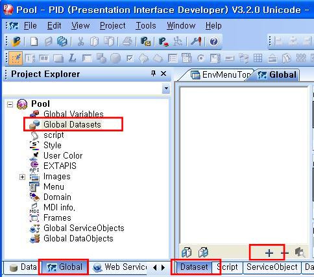Switch to the Global explorer tab at bottom
The image size is (314, 277).
tap(64, 267)
